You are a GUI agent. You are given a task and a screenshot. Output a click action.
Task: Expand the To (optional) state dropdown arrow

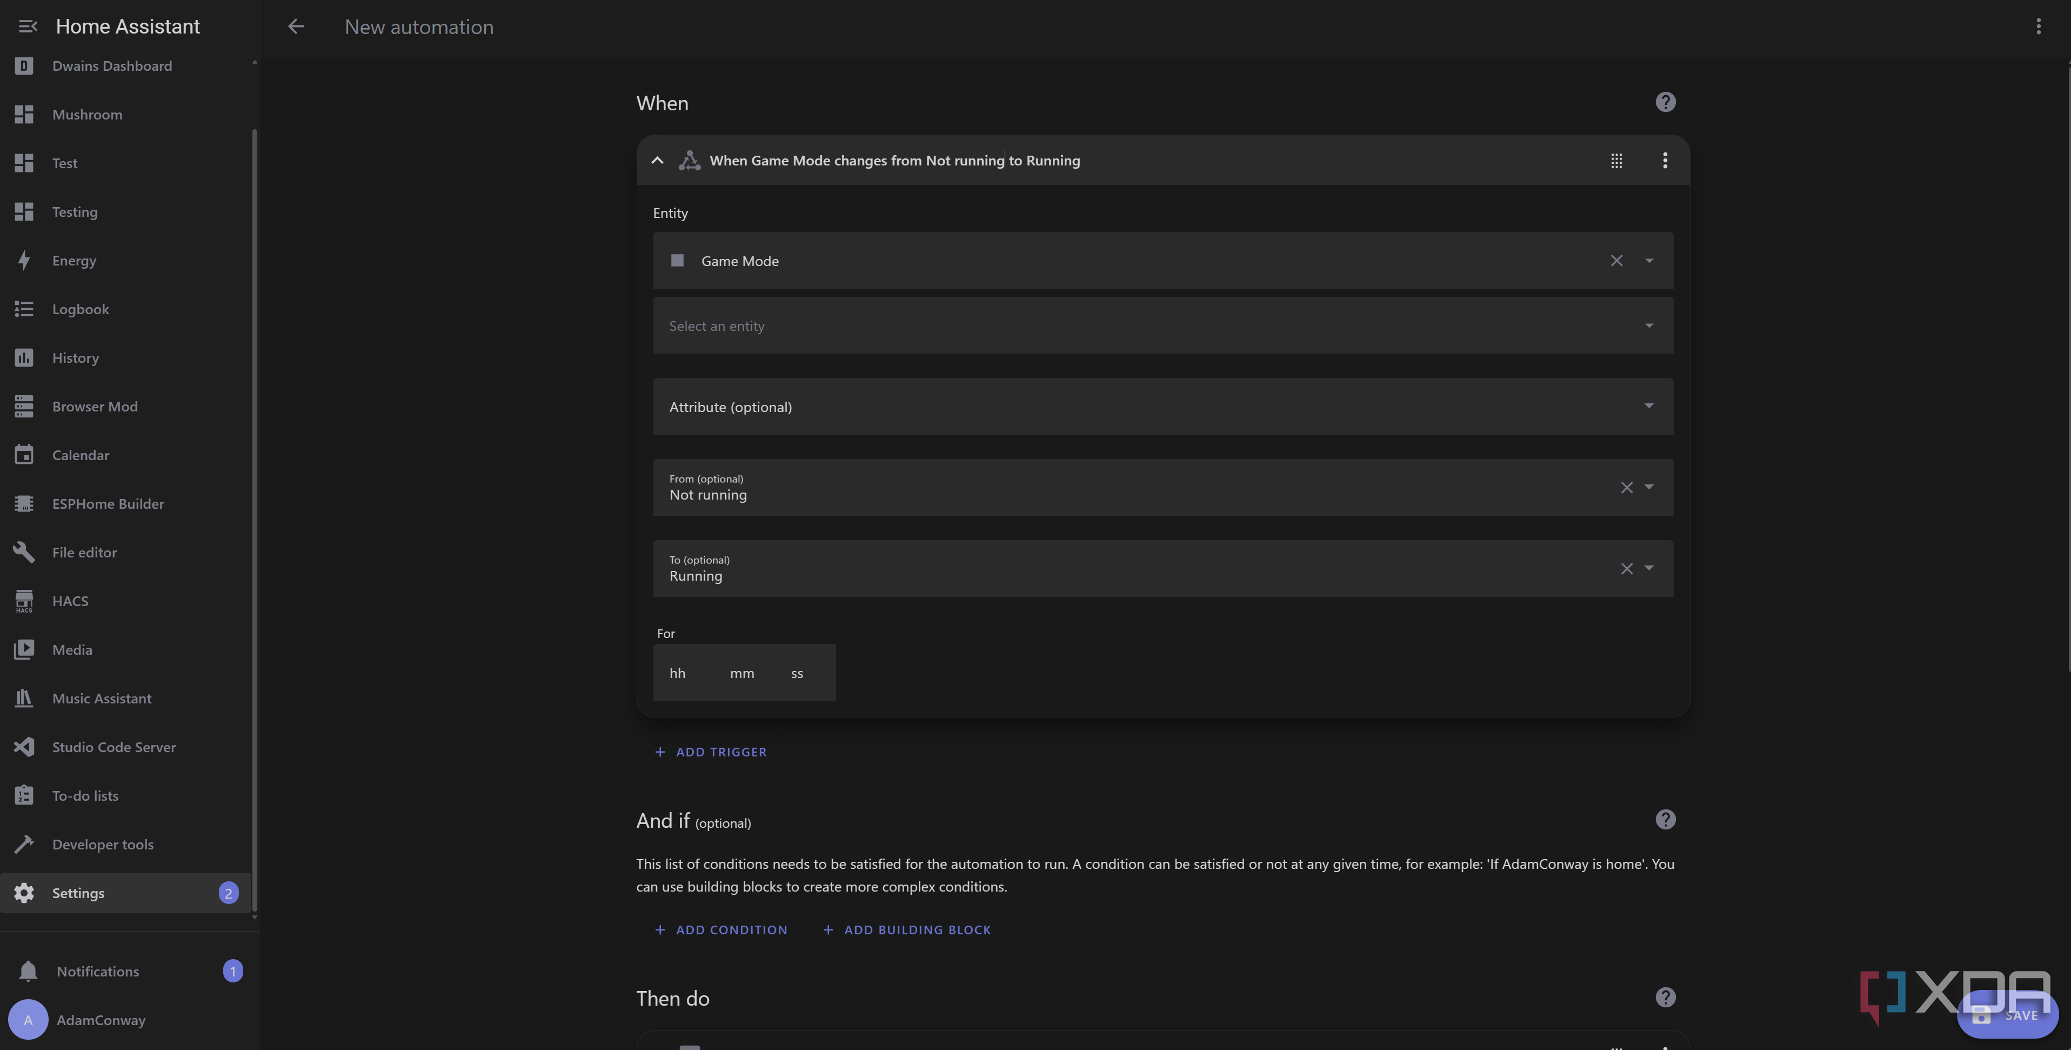(x=1649, y=568)
